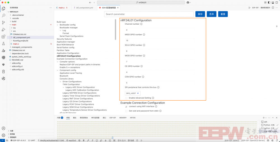Image resolution: width=280 pixels, height=142 pixels.
Task: Click the split editor icon in tab bar
Action: [x=273, y=8]
